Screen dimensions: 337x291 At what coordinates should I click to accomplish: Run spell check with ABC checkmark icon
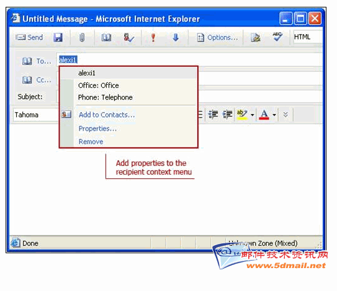pos(277,37)
